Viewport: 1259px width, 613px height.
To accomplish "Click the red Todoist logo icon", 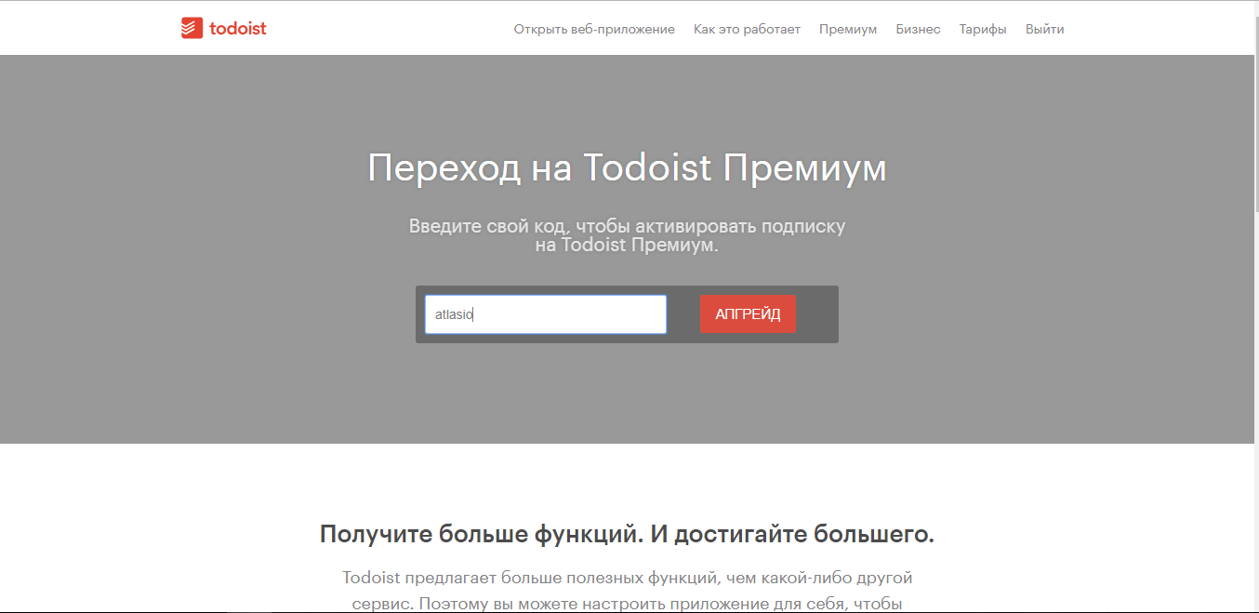I will pyautogui.click(x=192, y=29).
